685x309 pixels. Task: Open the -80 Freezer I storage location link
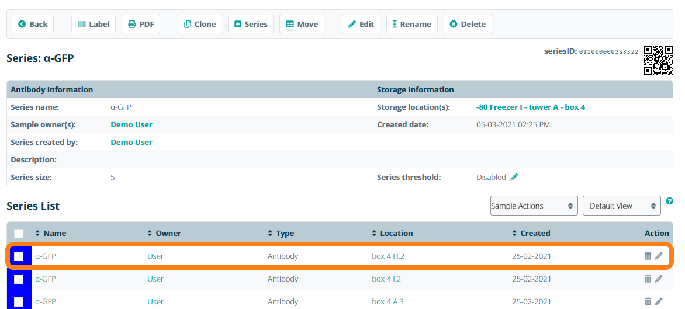[530, 107]
